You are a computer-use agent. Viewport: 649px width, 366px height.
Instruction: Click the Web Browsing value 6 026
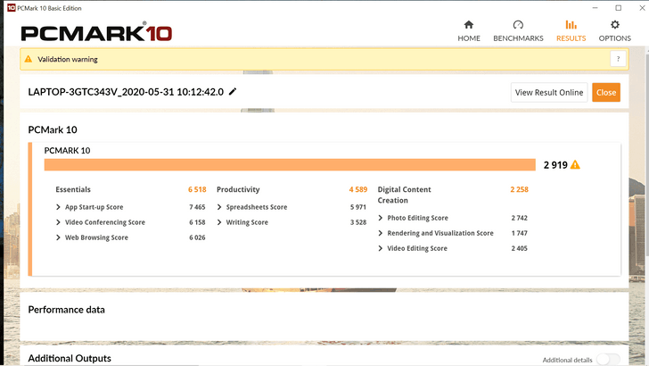click(197, 237)
